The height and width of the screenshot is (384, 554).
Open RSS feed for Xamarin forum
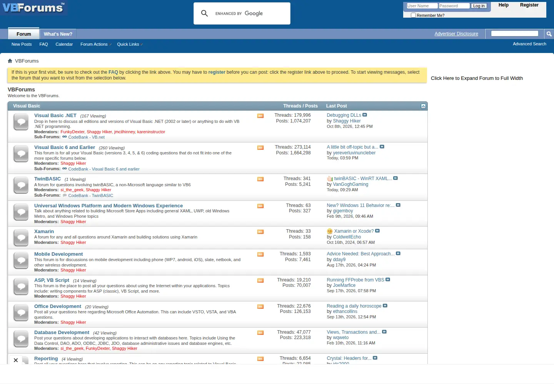pos(260,232)
